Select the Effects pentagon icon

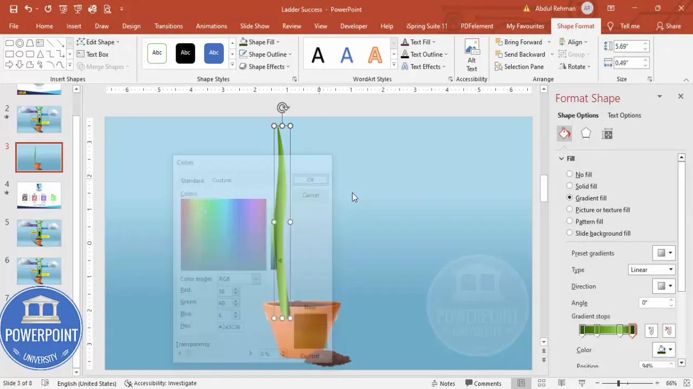(586, 133)
